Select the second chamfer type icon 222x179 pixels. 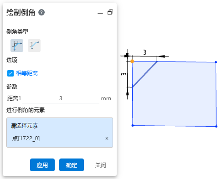point(34,46)
